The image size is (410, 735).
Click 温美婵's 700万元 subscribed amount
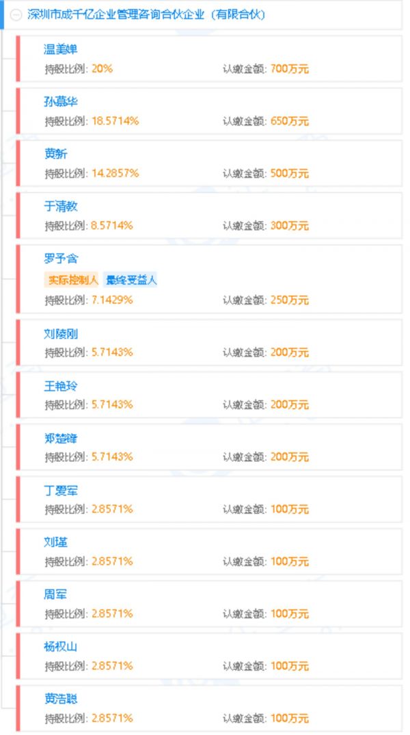(290, 69)
